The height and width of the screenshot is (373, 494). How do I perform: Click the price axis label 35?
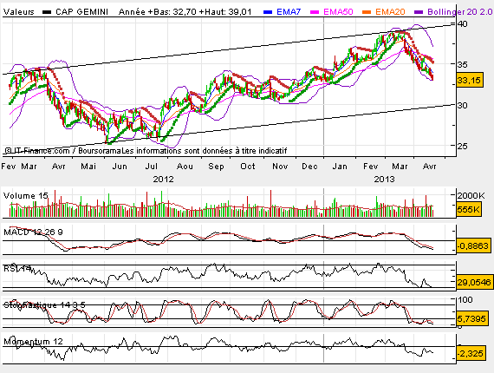click(x=463, y=65)
